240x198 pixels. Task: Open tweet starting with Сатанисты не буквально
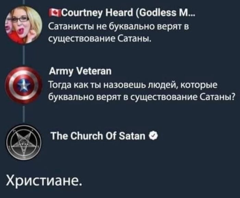coord(119,33)
